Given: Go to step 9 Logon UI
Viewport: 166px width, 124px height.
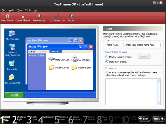Looking at the screenshot, I should click(114, 119).
